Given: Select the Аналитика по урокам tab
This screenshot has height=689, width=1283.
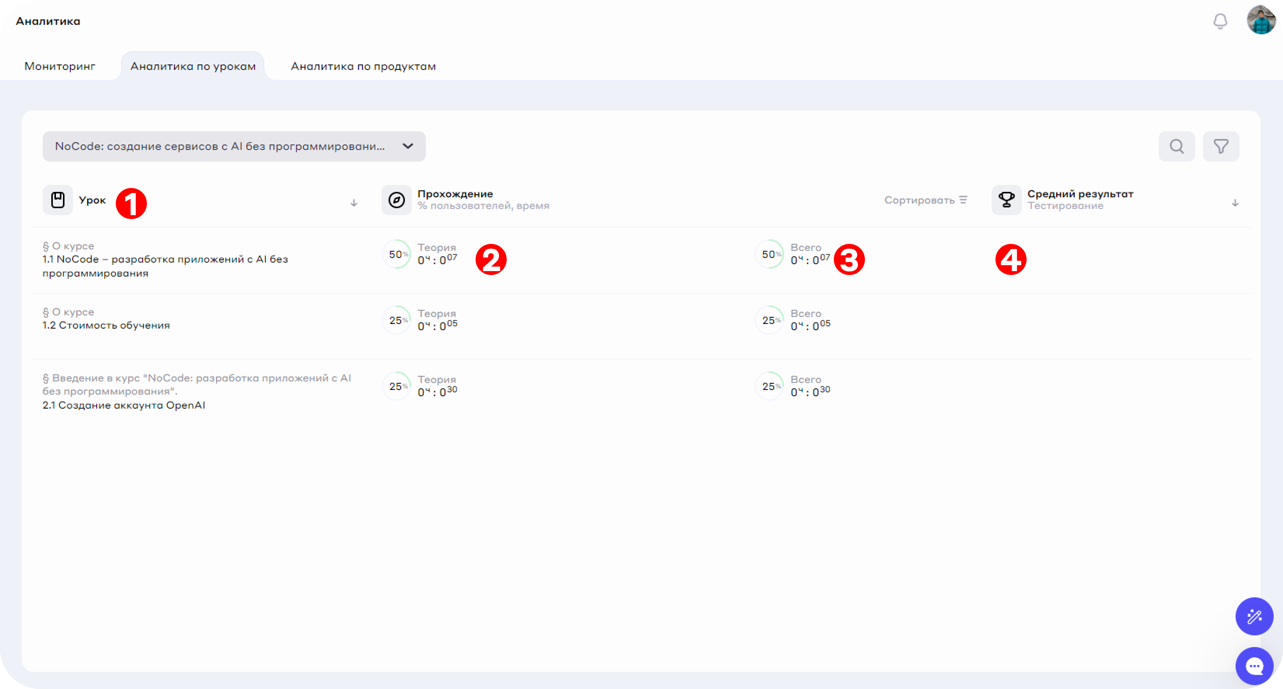Looking at the screenshot, I should click(x=193, y=66).
